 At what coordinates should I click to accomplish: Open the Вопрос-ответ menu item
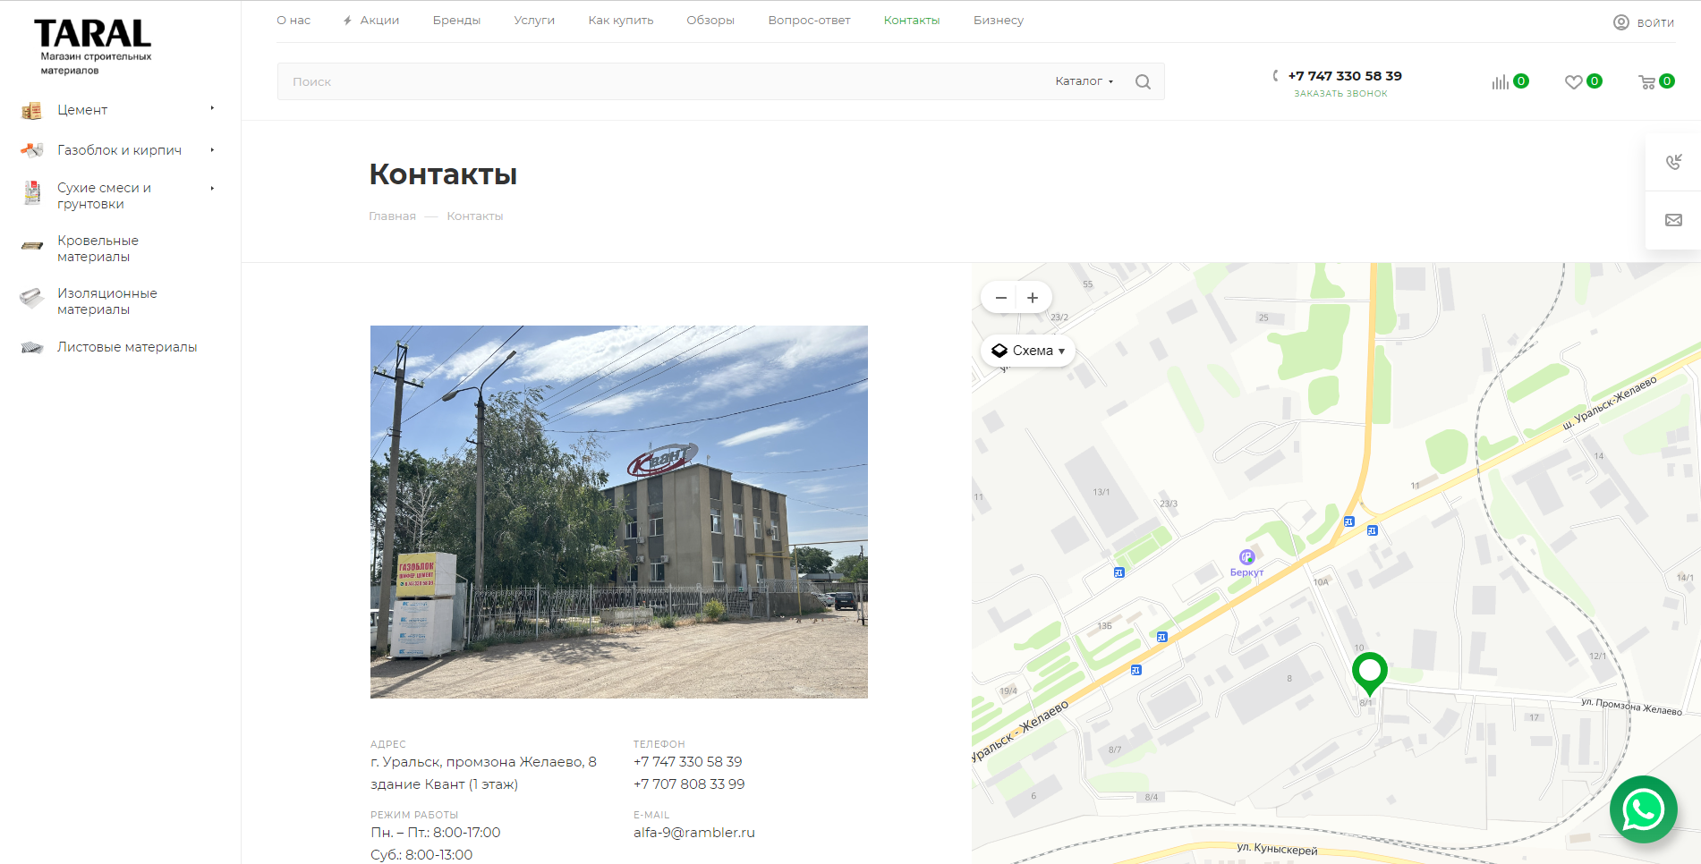tap(809, 21)
